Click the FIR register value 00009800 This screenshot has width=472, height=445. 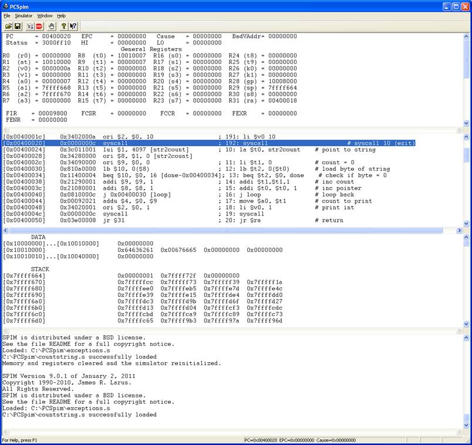click(x=53, y=113)
